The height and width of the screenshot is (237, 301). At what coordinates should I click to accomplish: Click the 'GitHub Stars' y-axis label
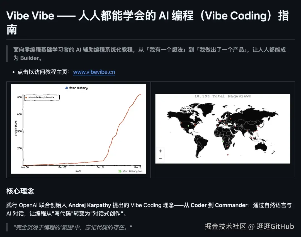pos(16,128)
